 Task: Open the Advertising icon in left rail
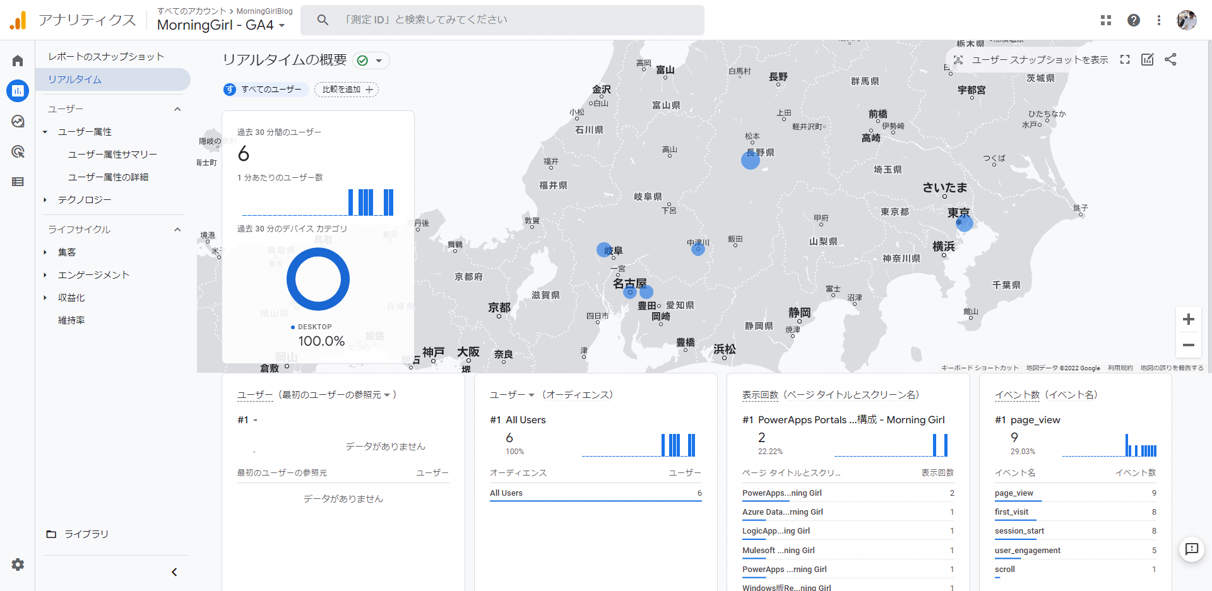click(18, 151)
